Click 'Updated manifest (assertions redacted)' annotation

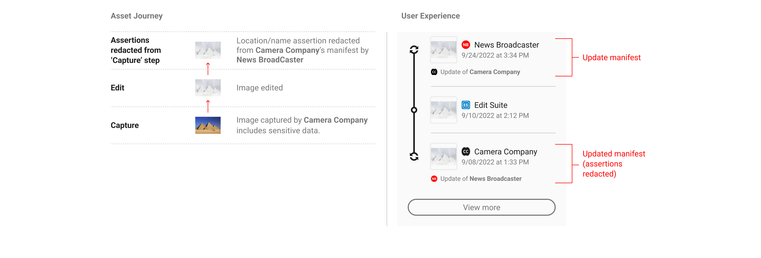[614, 164]
